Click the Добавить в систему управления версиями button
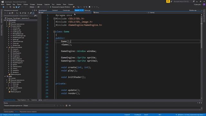The width and height of the screenshot is (206, 116). 190,115
